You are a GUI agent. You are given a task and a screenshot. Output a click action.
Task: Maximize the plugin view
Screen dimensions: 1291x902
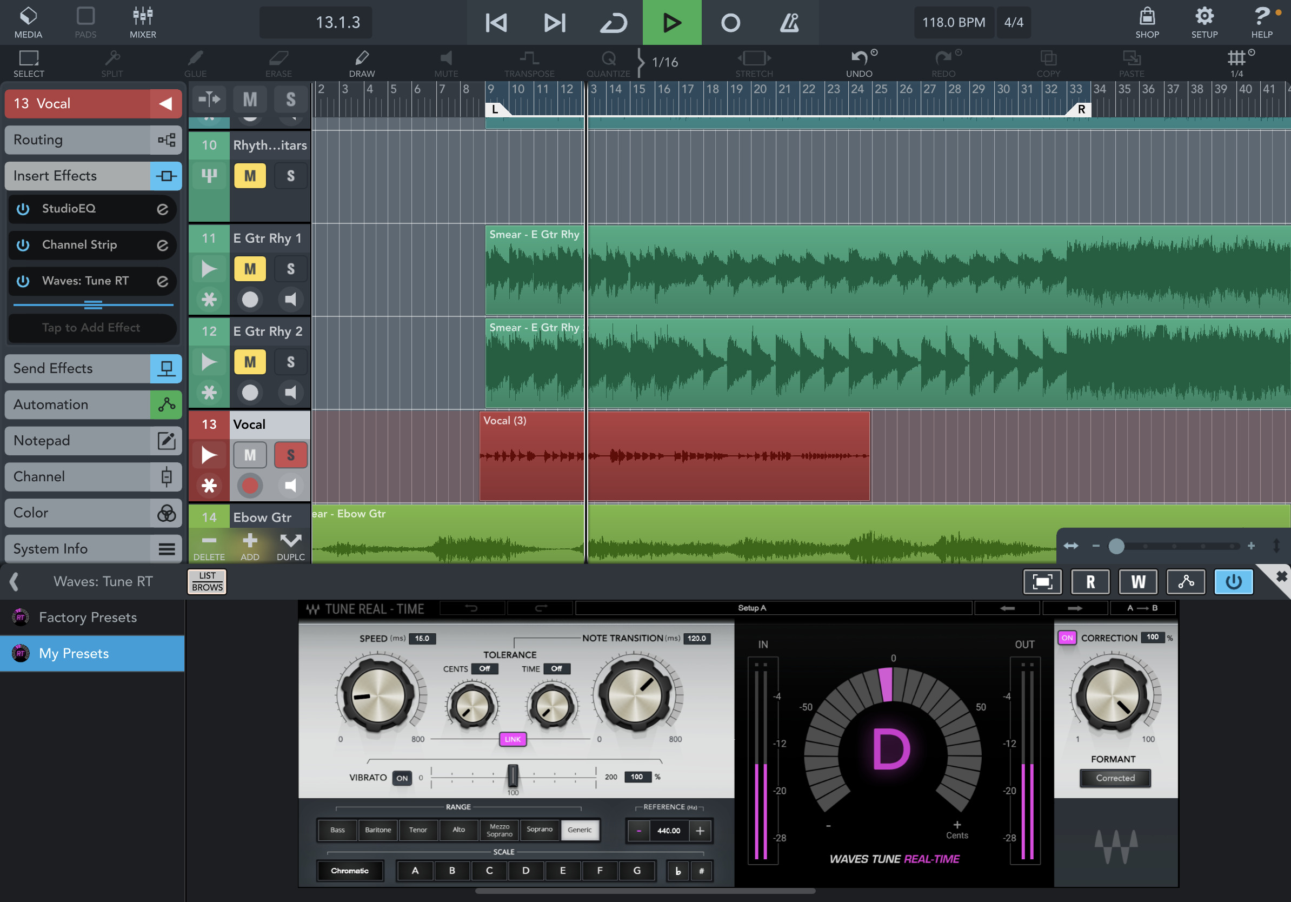(1042, 581)
